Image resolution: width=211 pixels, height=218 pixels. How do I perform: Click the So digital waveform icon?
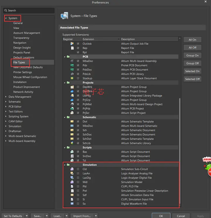(x=72, y=204)
